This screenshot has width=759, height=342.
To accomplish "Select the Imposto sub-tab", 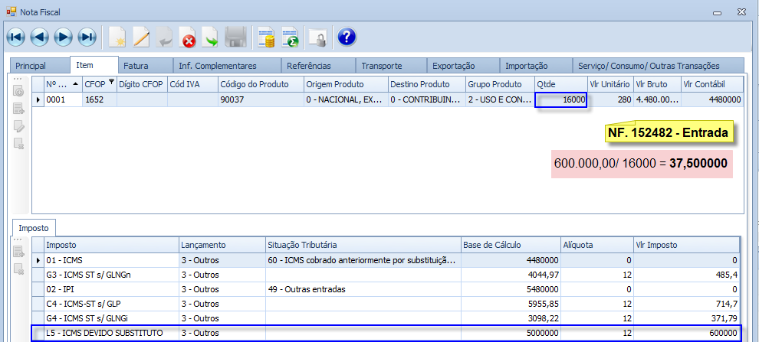I will point(33,227).
